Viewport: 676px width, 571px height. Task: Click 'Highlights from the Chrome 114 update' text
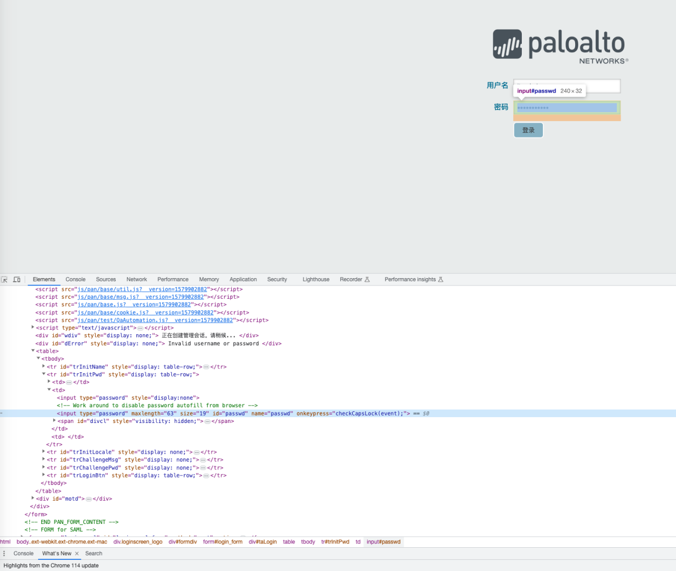51,566
